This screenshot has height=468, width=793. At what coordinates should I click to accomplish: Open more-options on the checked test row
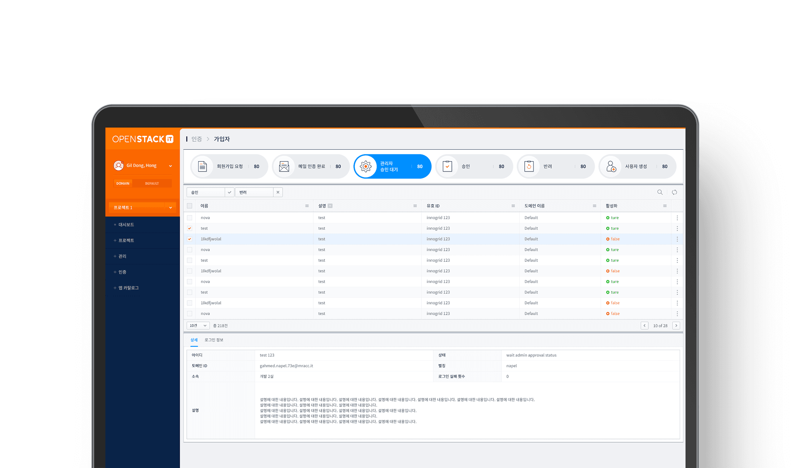[677, 228]
